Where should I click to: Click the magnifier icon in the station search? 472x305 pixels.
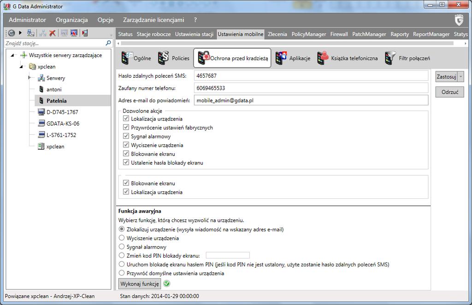coord(108,43)
